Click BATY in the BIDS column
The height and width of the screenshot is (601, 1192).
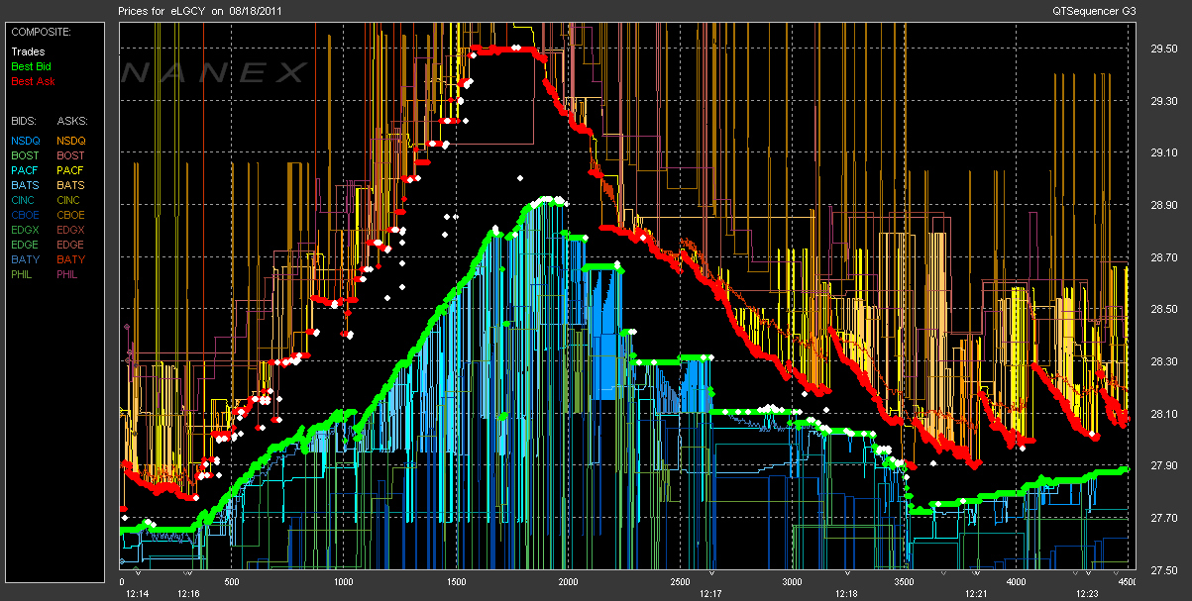pyautogui.click(x=25, y=259)
